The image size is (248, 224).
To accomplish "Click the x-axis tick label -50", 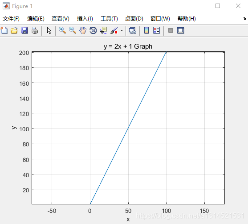I will click(x=52, y=211).
